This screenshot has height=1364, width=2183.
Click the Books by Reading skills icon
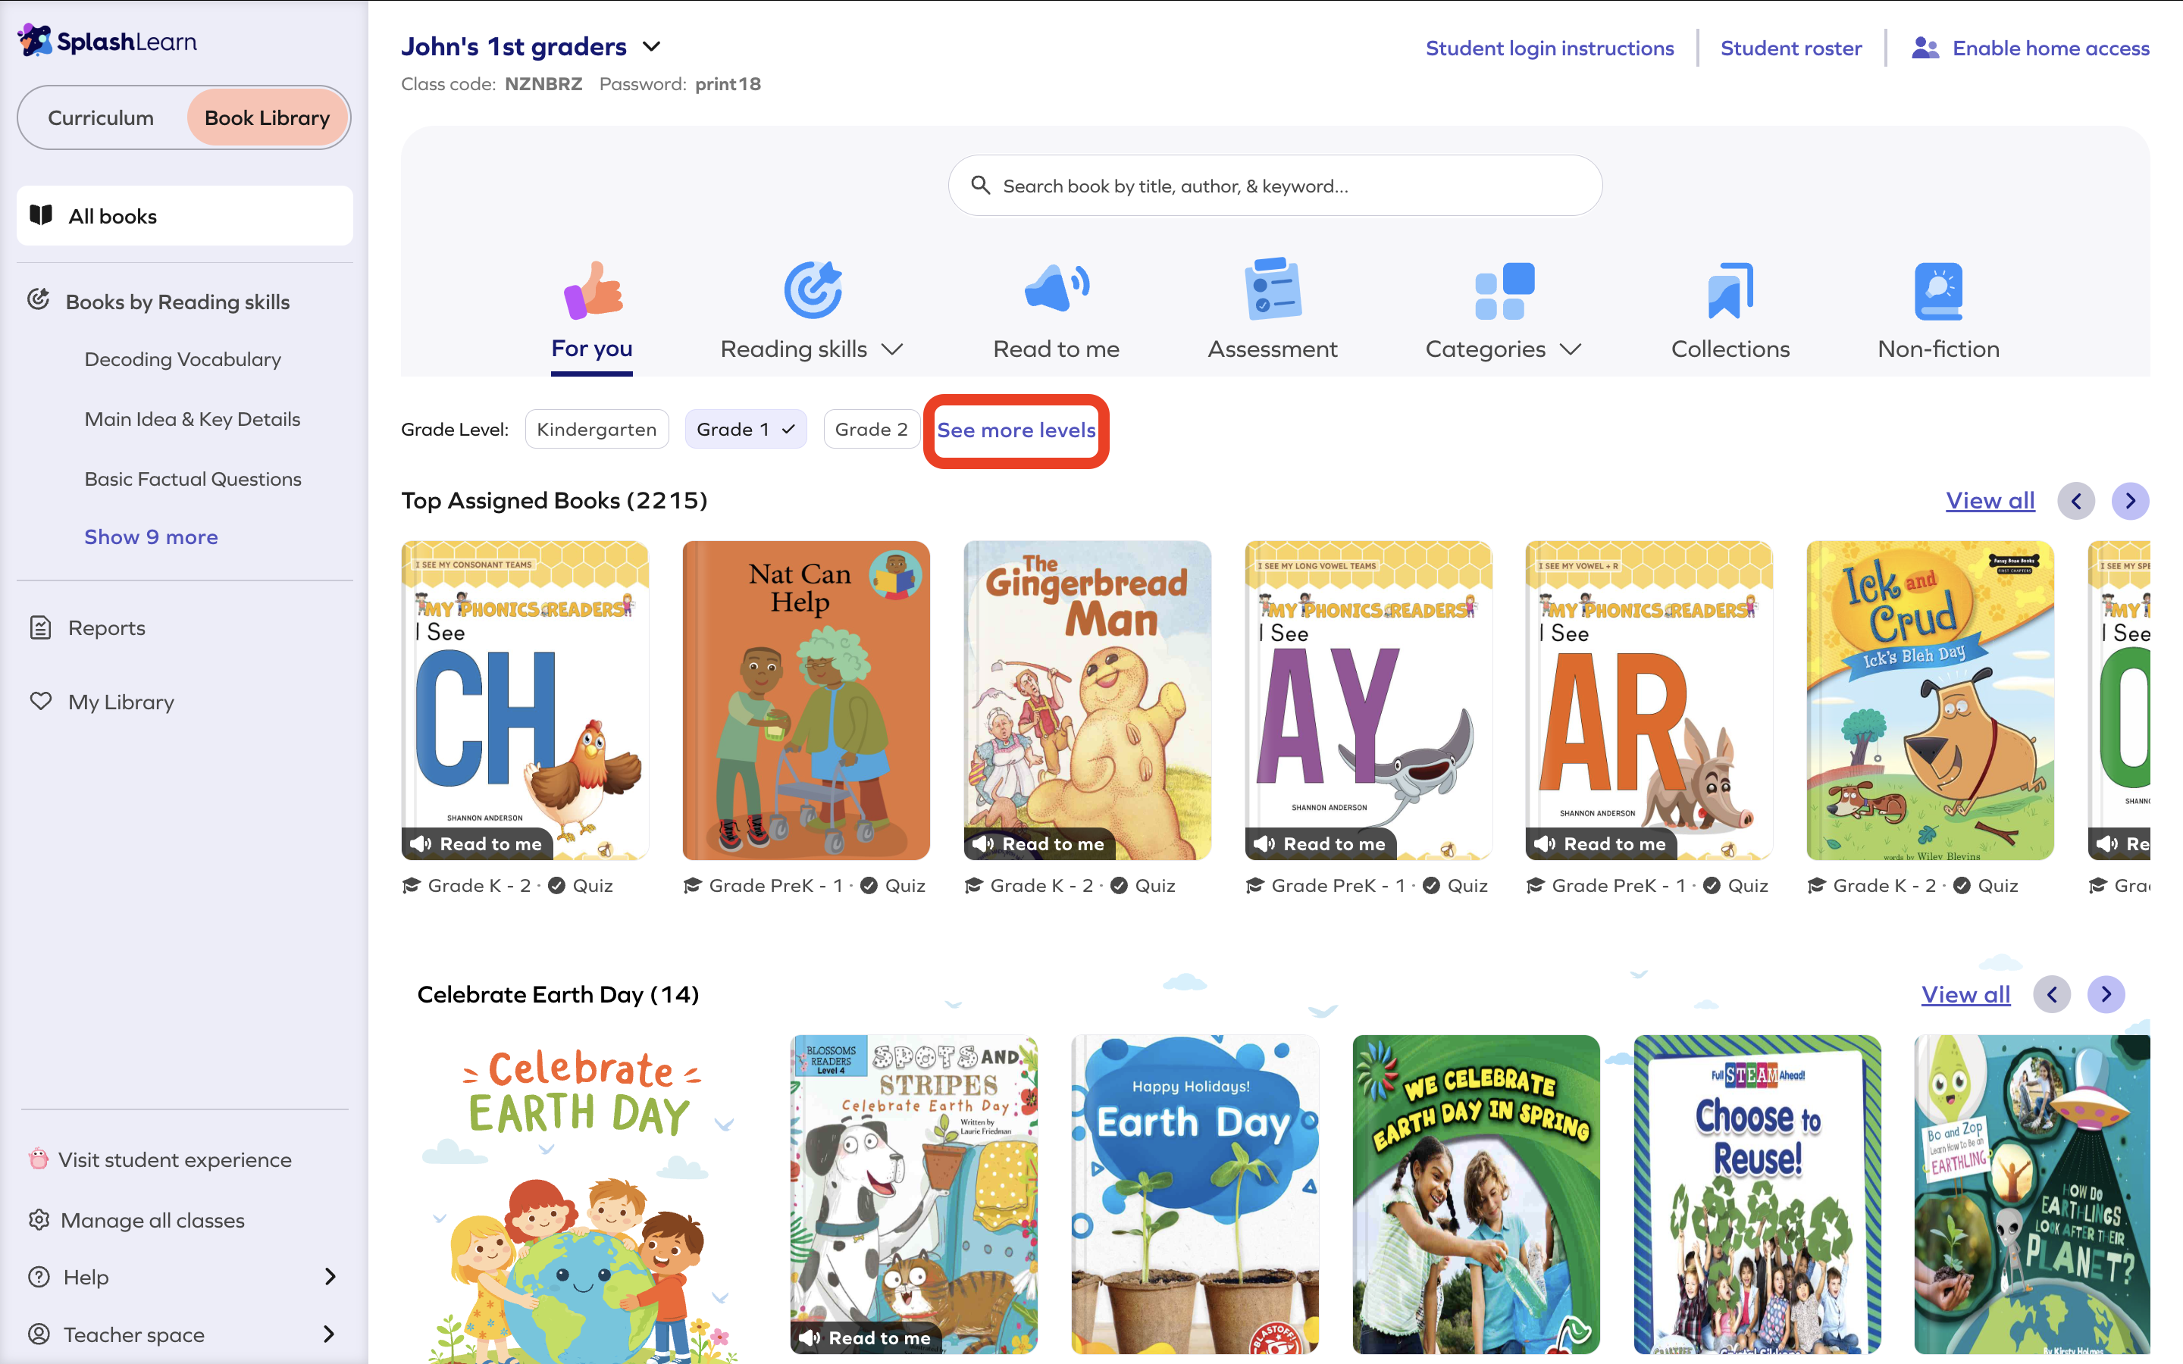pos(38,299)
